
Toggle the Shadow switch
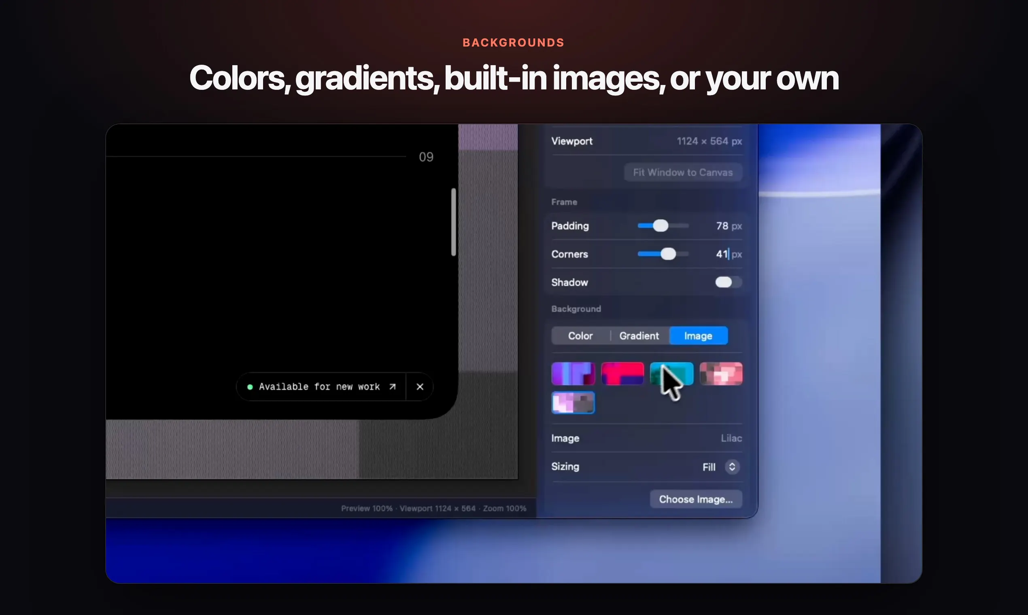coord(729,282)
